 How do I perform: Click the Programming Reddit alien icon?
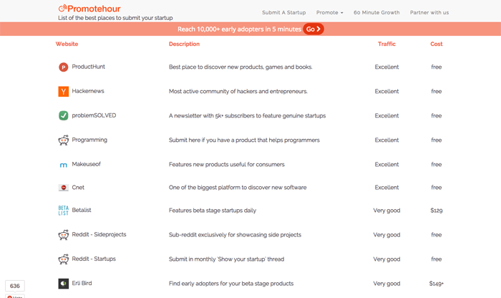63,140
